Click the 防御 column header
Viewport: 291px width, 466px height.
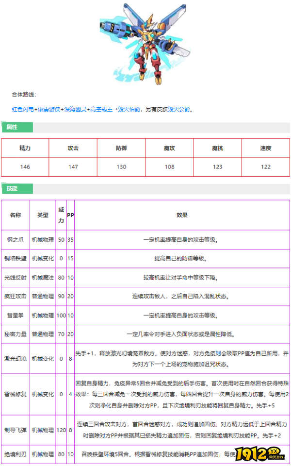(x=121, y=148)
